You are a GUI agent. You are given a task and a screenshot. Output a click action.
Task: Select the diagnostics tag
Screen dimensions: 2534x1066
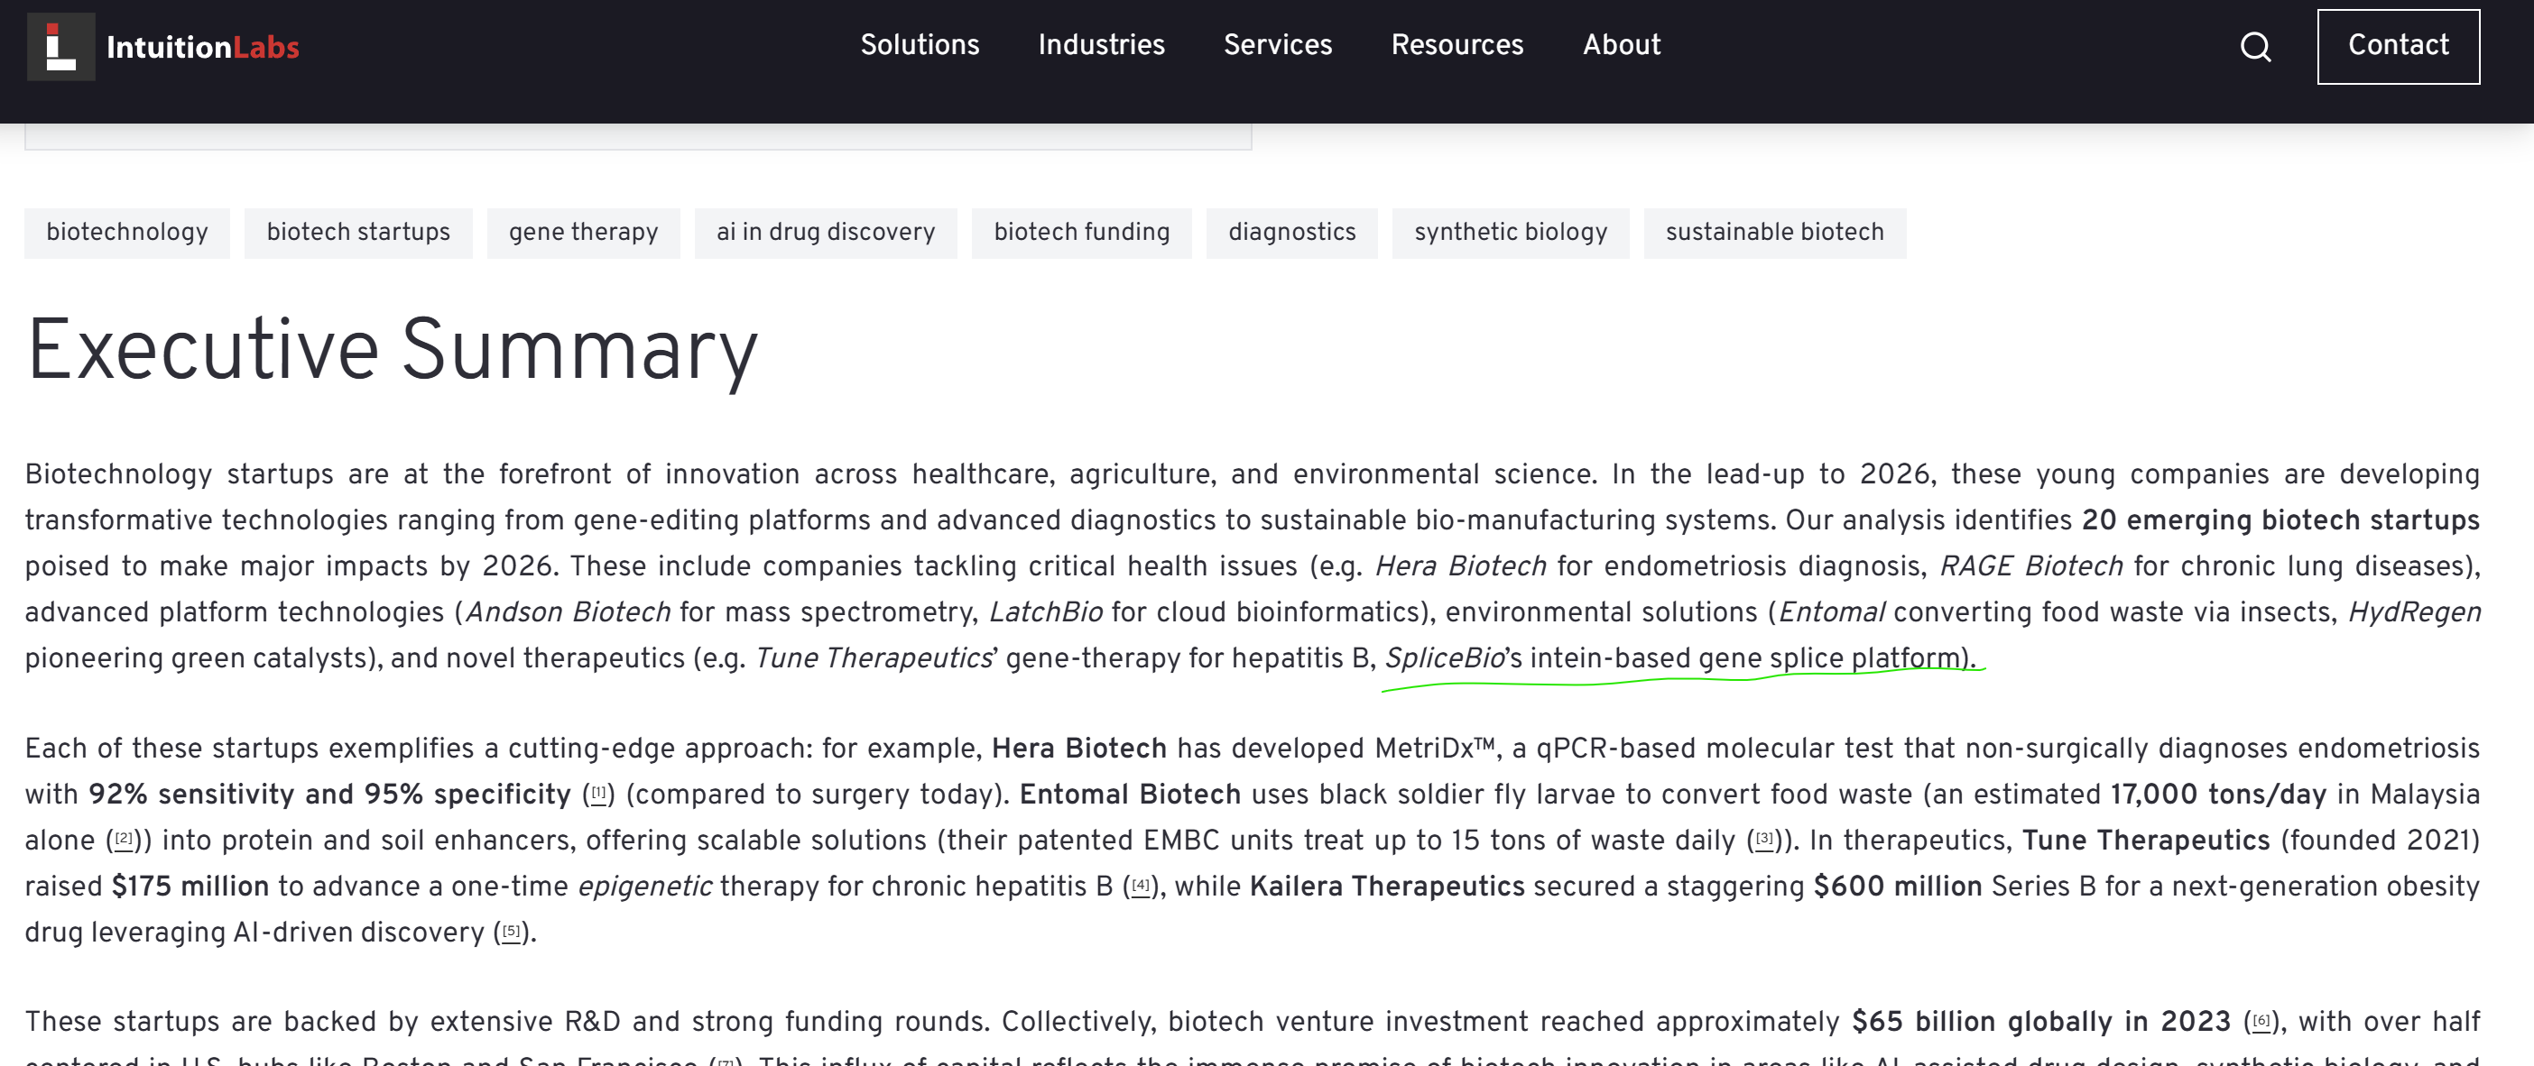pyautogui.click(x=1291, y=233)
